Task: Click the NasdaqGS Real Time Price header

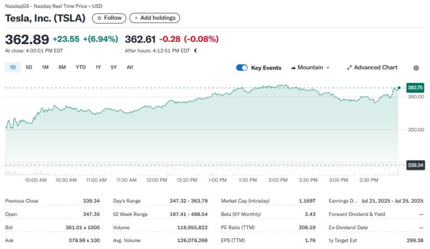Action: coord(53,6)
